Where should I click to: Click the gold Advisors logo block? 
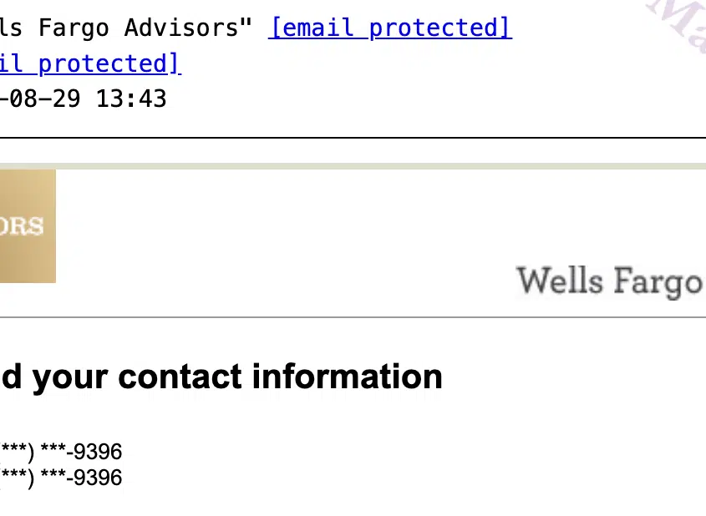28,225
